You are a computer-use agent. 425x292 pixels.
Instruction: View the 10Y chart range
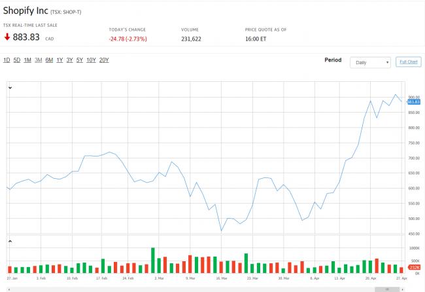pyautogui.click(x=91, y=60)
